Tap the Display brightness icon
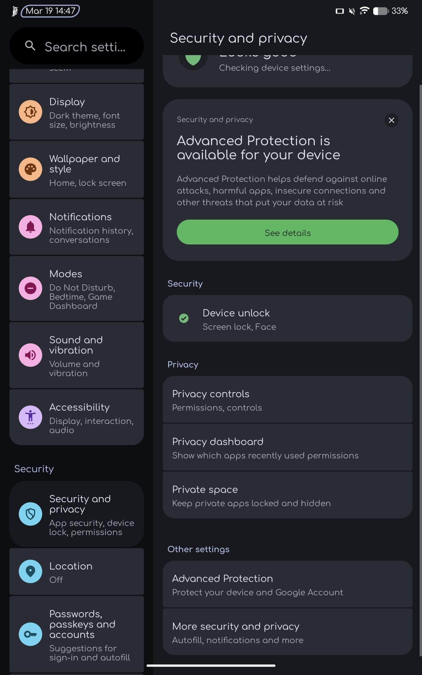Image resolution: width=422 pixels, height=675 pixels. (x=30, y=112)
